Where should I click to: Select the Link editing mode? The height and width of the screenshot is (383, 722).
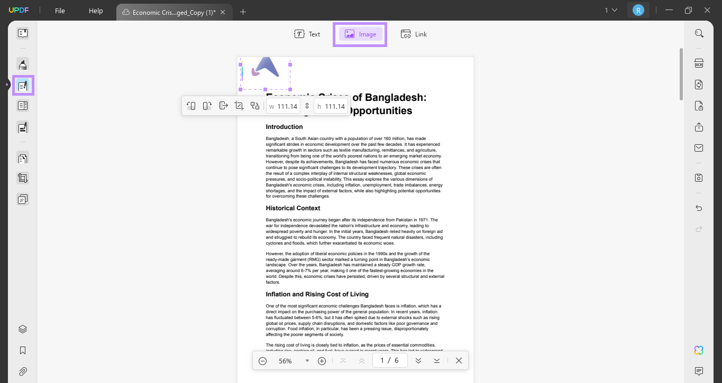(414, 34)
